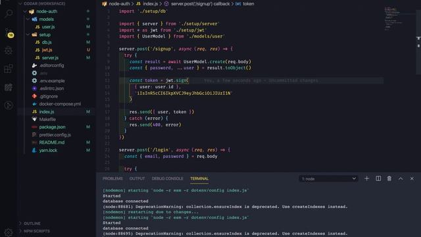Open the Run and Debug view

[9, 51]
